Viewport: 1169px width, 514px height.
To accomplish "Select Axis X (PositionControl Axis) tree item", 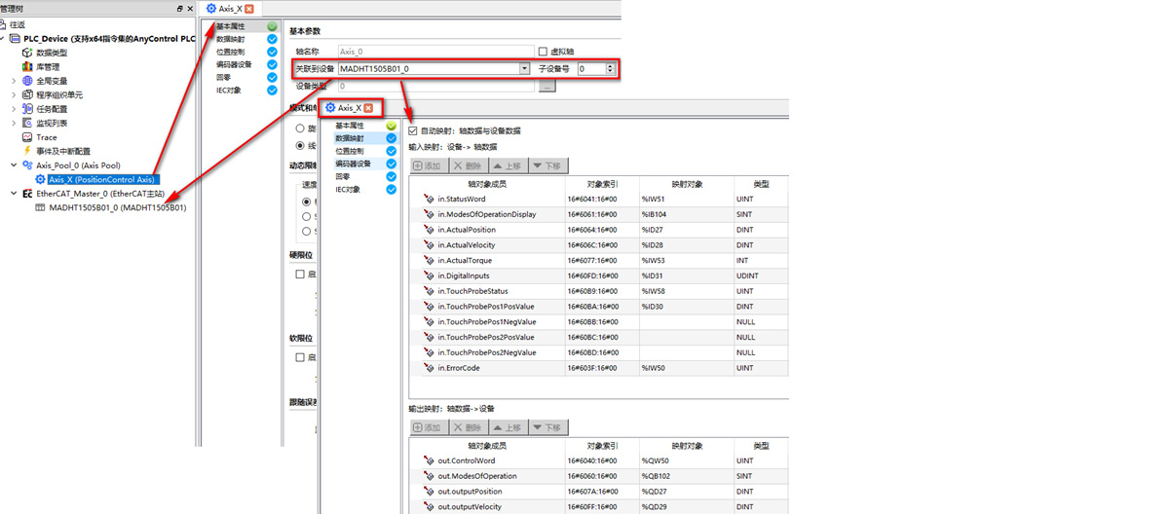I will (x=102, y=180).
